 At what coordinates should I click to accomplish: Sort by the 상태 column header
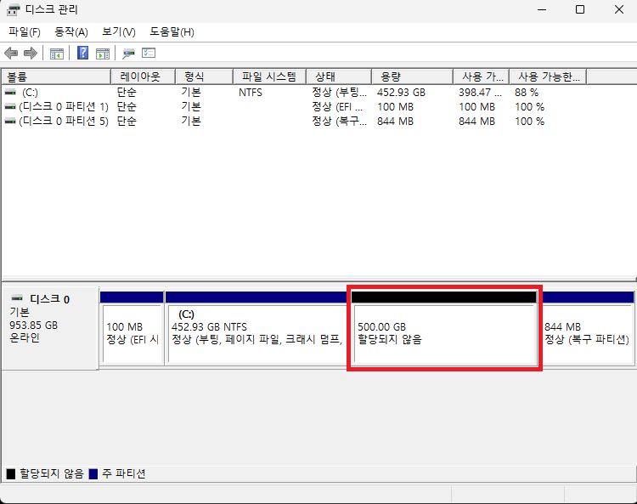[x=339, y=76]
